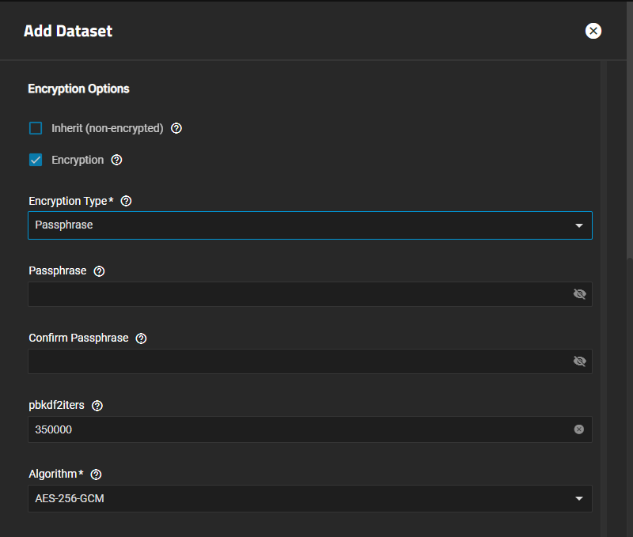Uncheck the Encryption checkbox
633x537 pixels.
click(36, 160)
